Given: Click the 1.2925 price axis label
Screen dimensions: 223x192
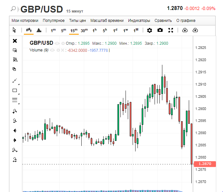Looking at the screenshot, I should (200, 48).
